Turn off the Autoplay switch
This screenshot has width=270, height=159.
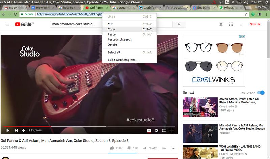tap(261, 93)
